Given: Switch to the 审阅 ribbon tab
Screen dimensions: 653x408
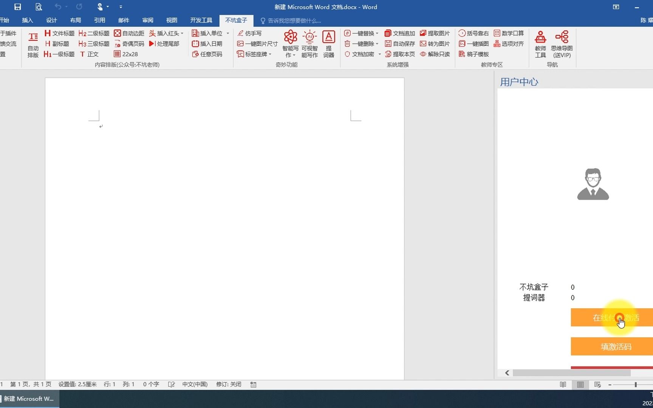Looking at the screenshot, I should pyautogui.click(x=148, y=20).
